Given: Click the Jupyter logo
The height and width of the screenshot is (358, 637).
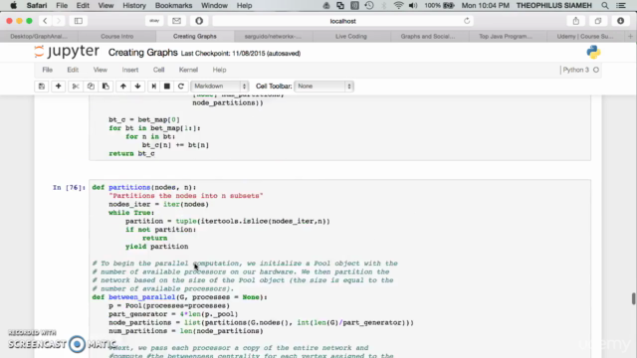Looking at the screenshot, I should [x=67, y=52].
